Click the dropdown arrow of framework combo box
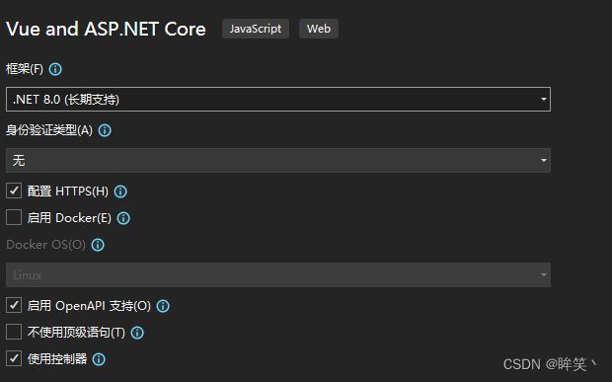612x382 pixels. (x=543, y=99)
